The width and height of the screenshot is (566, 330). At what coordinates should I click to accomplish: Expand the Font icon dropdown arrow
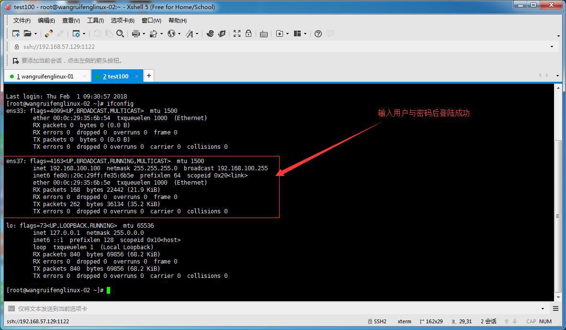[197, 33]
